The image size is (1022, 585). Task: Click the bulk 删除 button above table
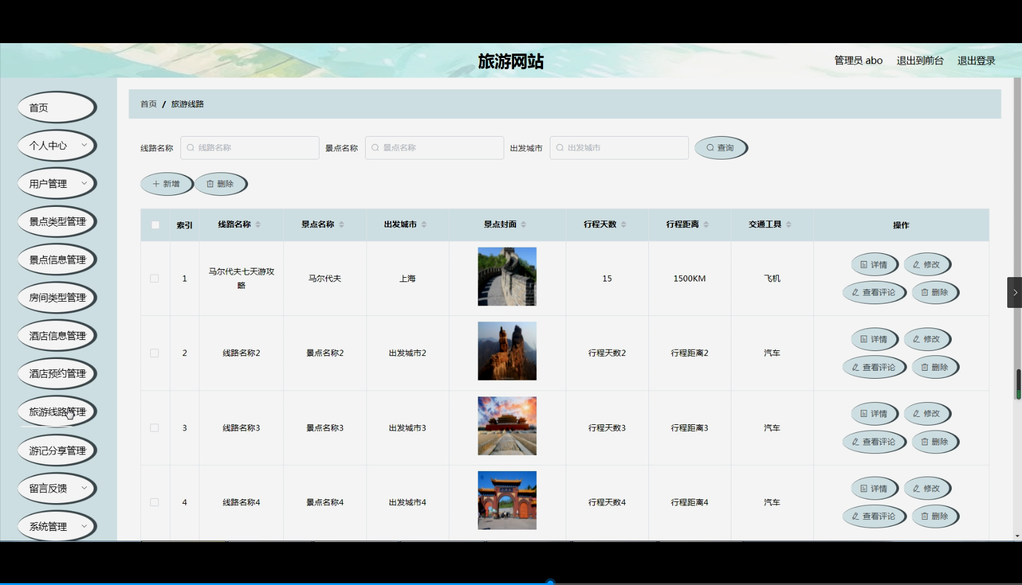tap(220, 184)
